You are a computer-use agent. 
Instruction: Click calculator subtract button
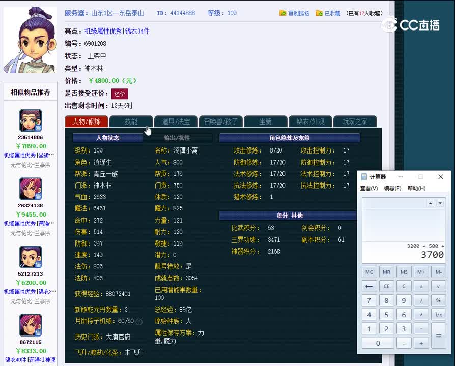click(x=421, y=329)
